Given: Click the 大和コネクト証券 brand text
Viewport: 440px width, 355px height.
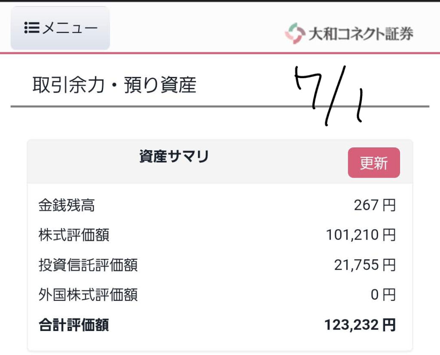Looking at the screenshot, I should [x=361, y=33].
